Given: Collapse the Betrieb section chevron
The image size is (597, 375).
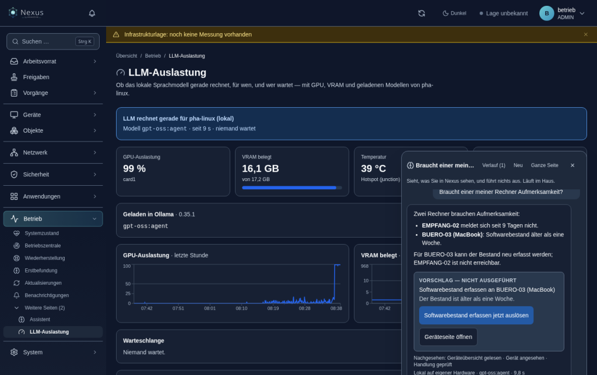Looking at the screenshot, I should point(94,219).
